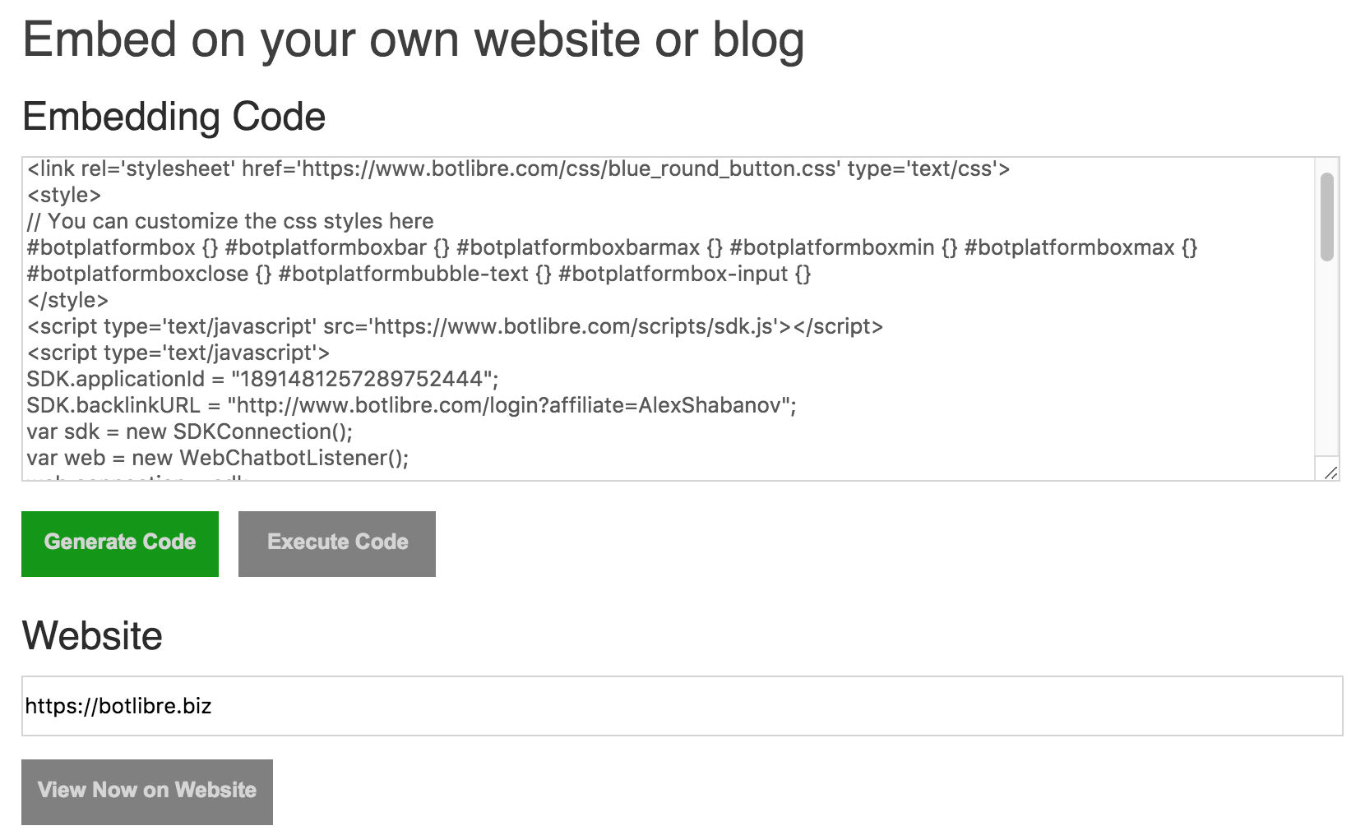Click the sdk.js script src line
This screenshot has height=835, width=1365.
(x=455, y=326)
